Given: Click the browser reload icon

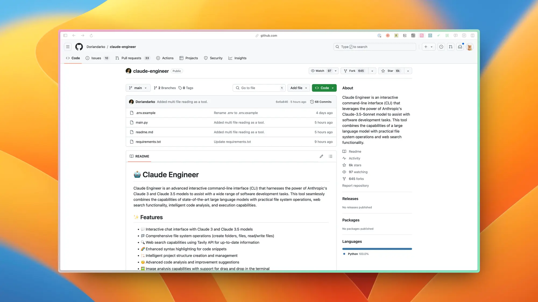Looking at the screenshot, I should click(x=91, y=35).
